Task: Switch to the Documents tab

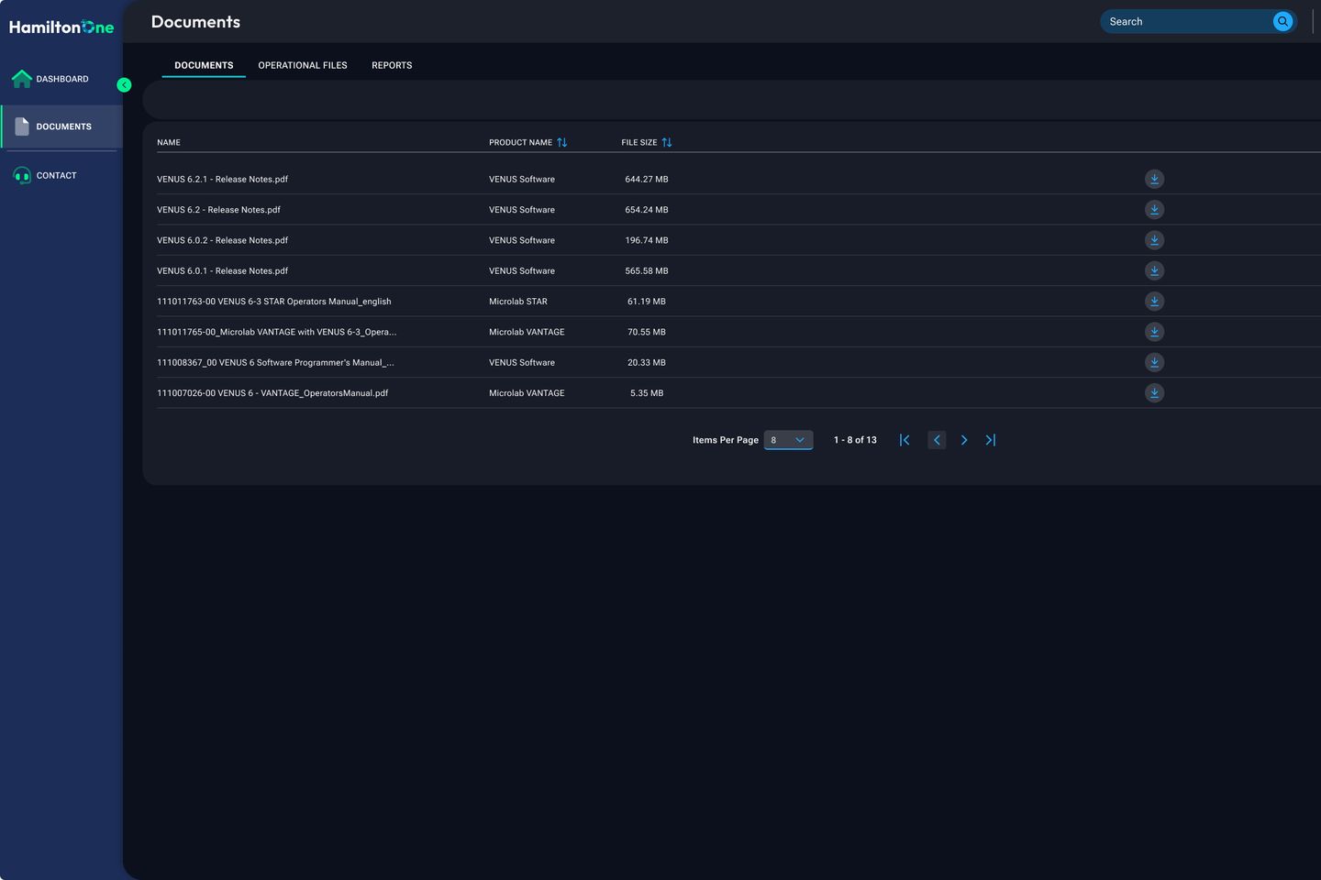Action: (204, 65)
